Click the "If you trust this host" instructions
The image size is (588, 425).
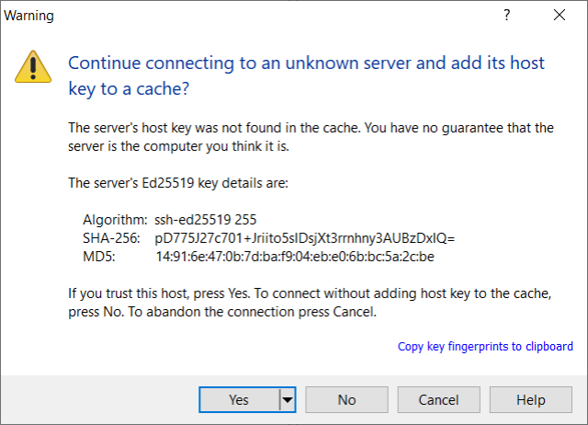click(311, 302)
